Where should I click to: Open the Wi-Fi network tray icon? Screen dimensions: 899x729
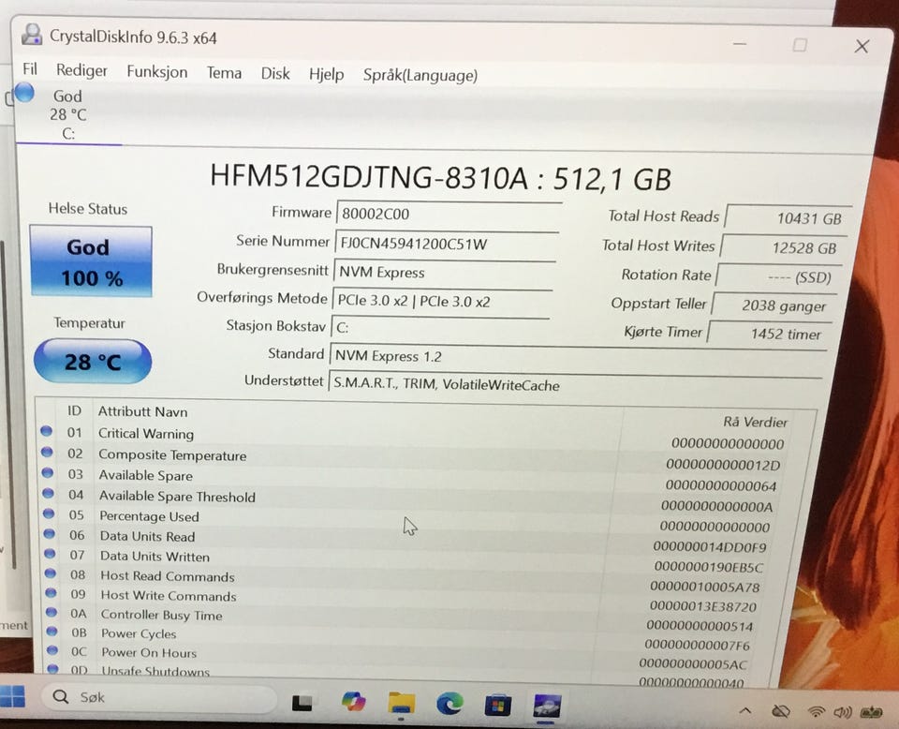(x=816, y=712)
